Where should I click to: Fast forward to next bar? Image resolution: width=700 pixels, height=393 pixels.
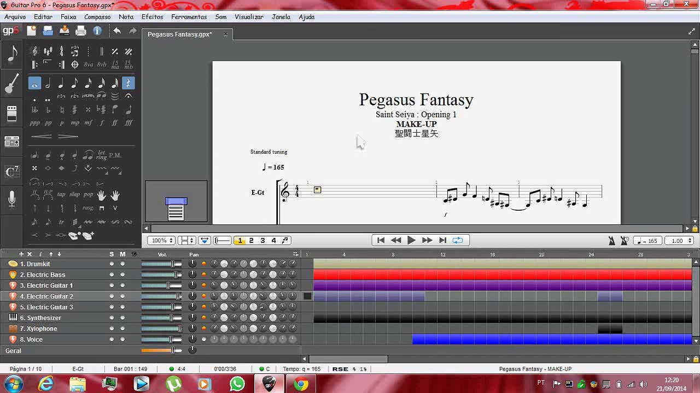pyautogui.click(x=427, y=240)
